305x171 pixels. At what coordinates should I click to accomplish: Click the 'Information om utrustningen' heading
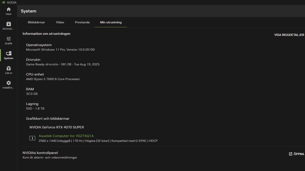click(46, 33)
